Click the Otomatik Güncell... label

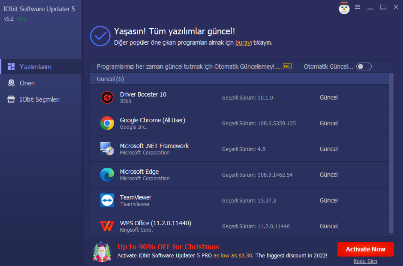click(328, 67)
